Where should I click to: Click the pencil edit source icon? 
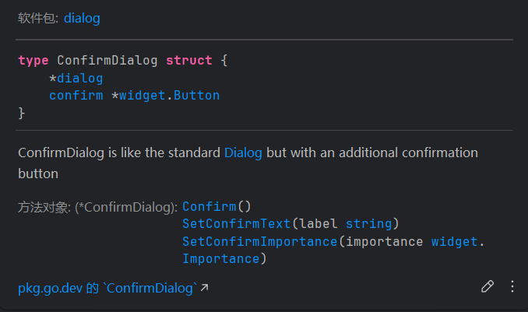[x=488, y=286]
